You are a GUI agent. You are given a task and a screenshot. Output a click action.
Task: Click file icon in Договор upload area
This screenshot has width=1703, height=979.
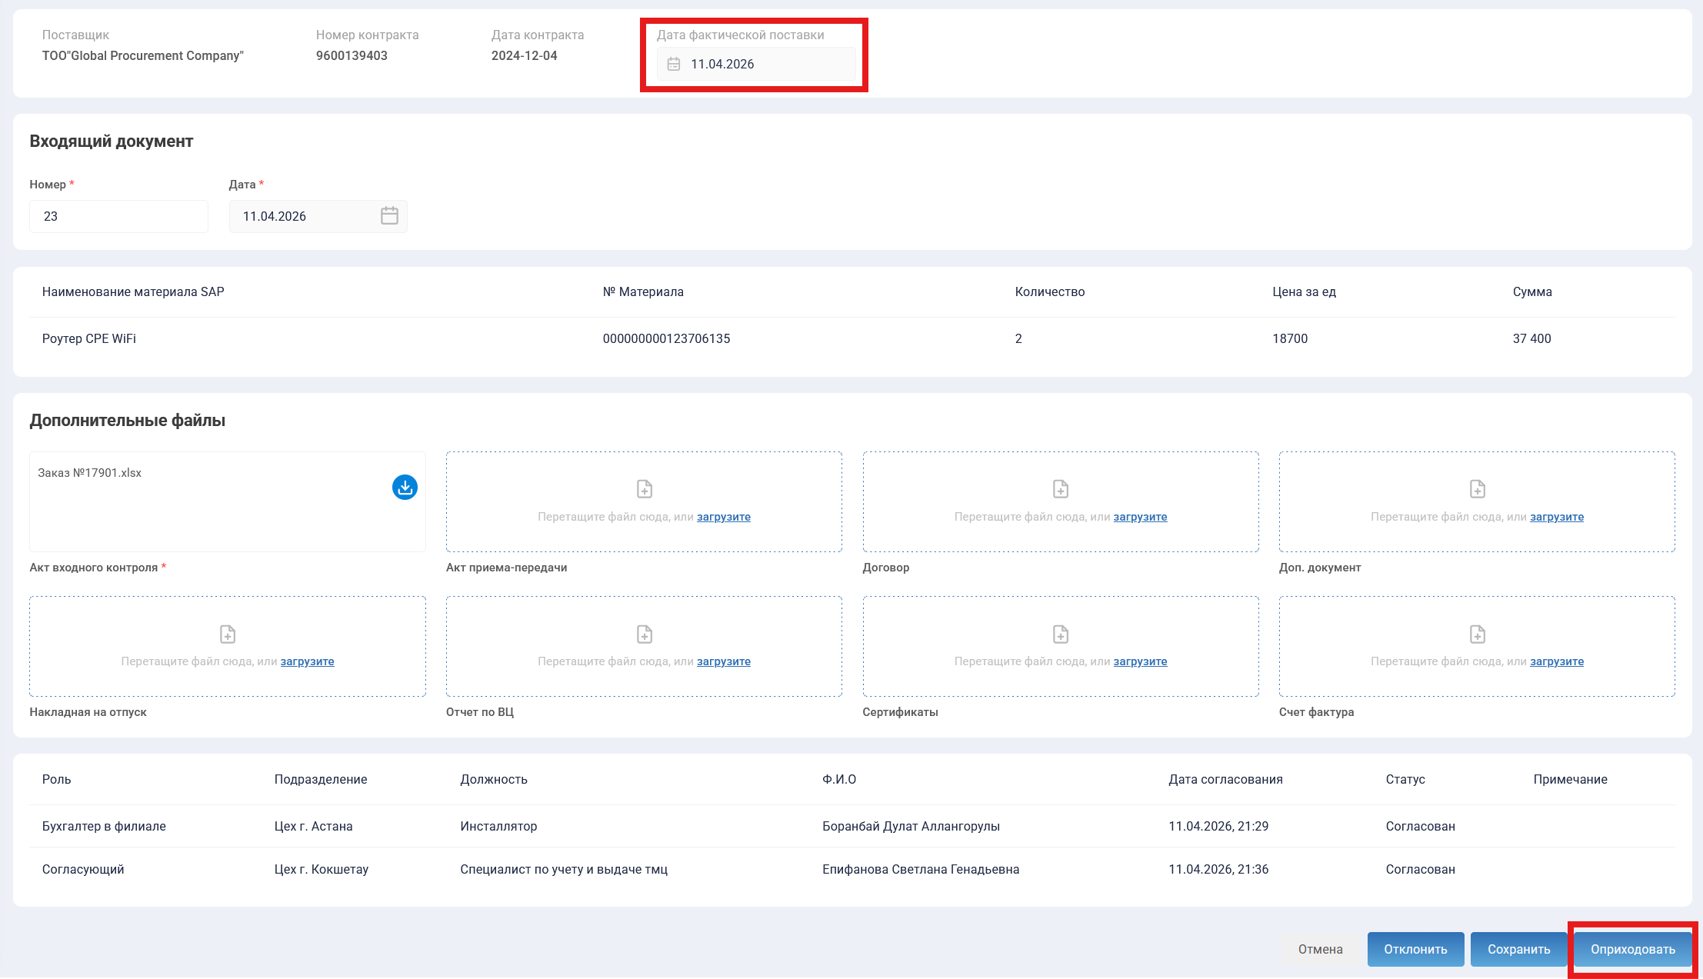coord(1061,489)
